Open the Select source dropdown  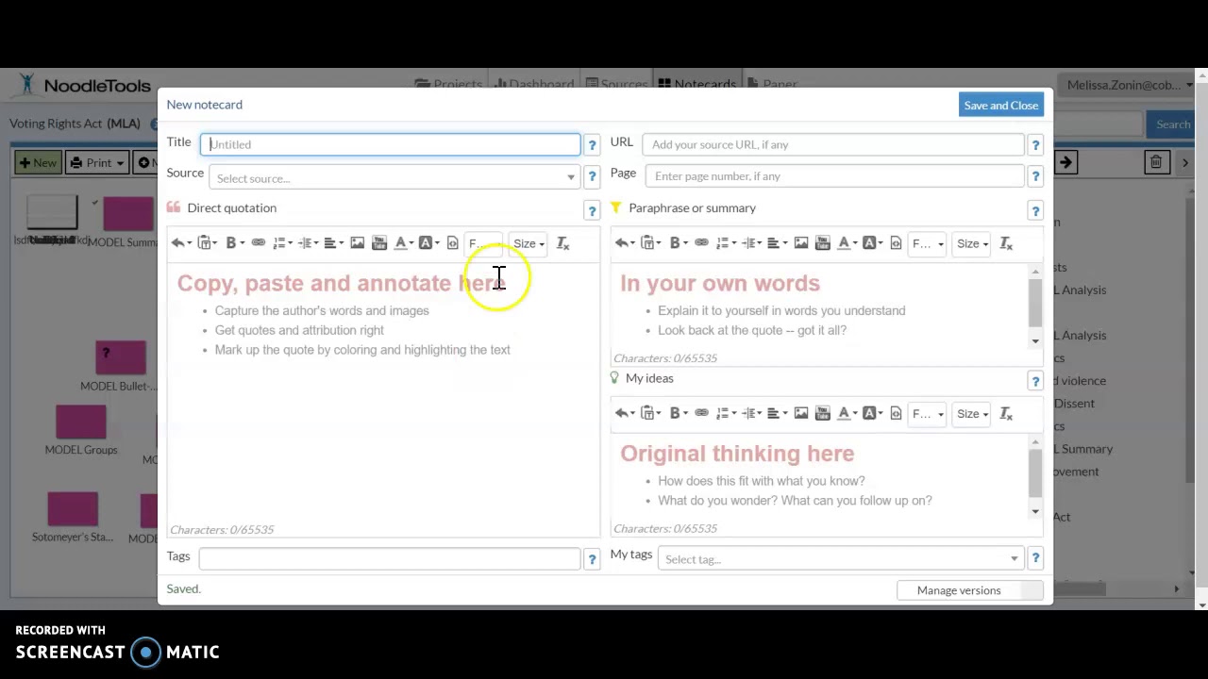click(x=394, y=178)
